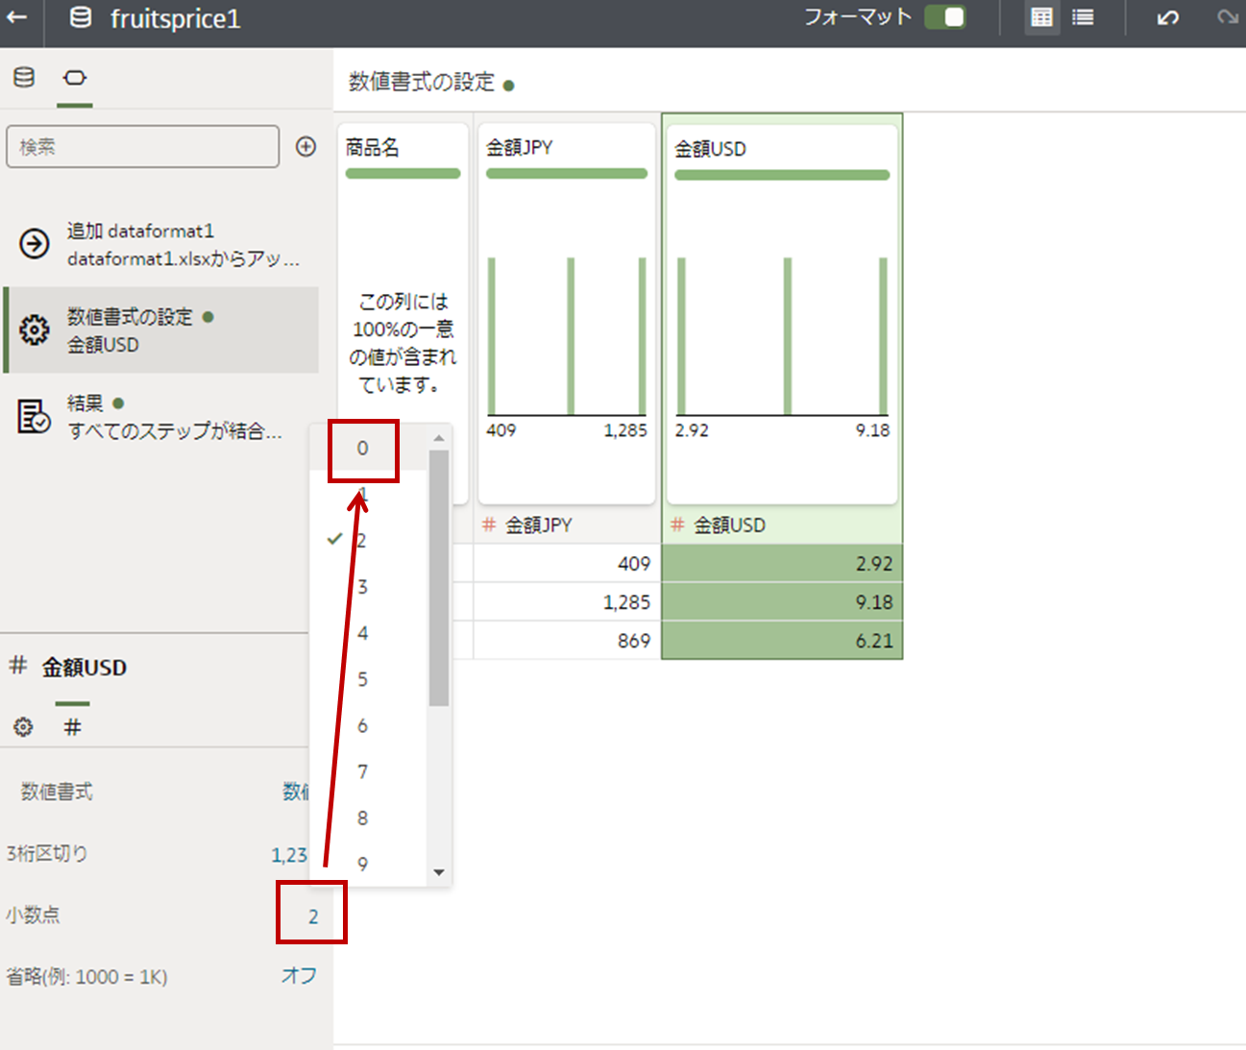This screenshot has width=1246, height=1050.
Task: Click the 金額USD cell 9.18
Action: pos(782,602)
